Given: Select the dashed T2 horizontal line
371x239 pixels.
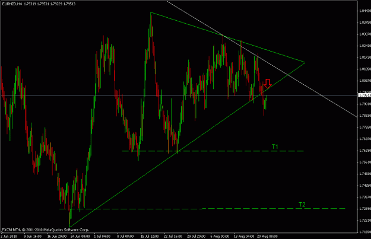Looking at the screenshot, I should pyautogui.click(x=202, y=209).
